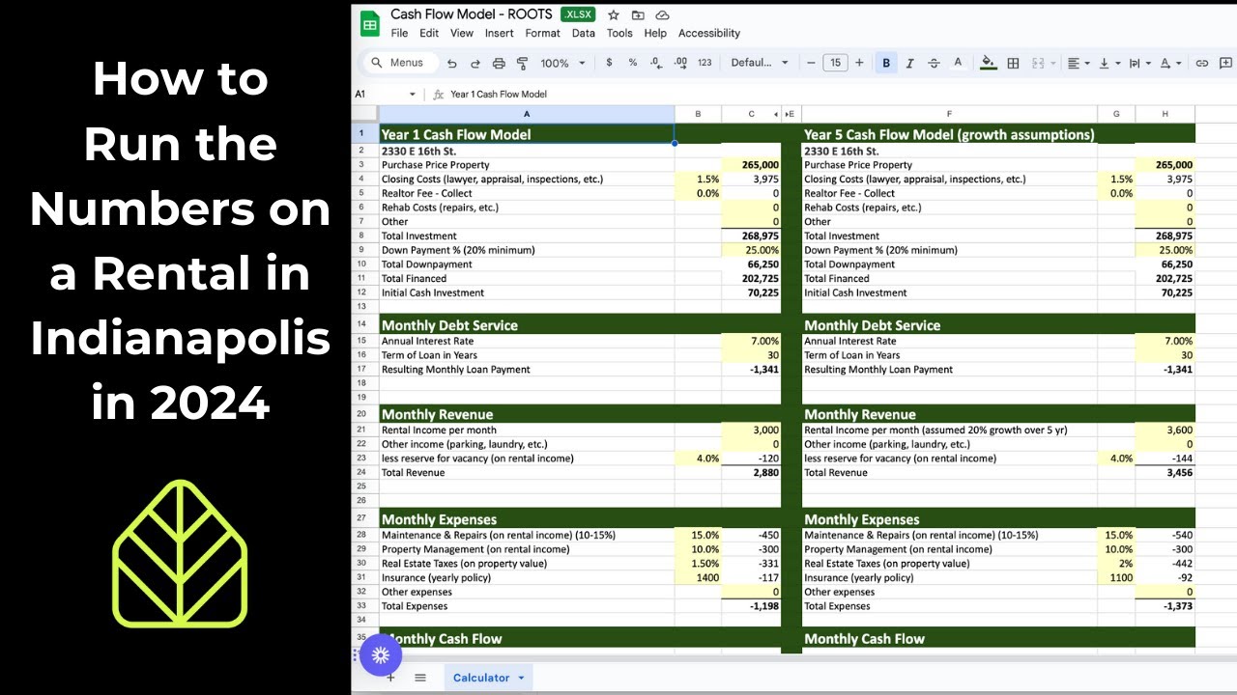Select cell 'Year 5 Cash Flow Model (growth assumptions)'
Screen dimensions: 1237x695
[949, 134]
